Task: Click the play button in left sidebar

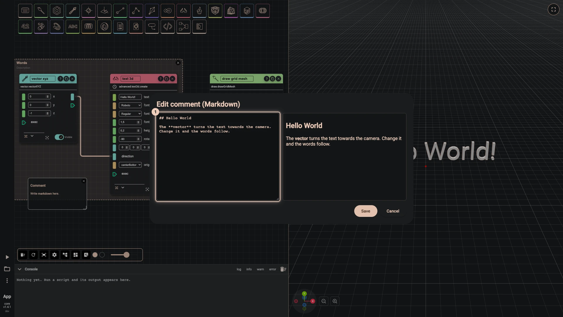Action: tap(7, 257)
